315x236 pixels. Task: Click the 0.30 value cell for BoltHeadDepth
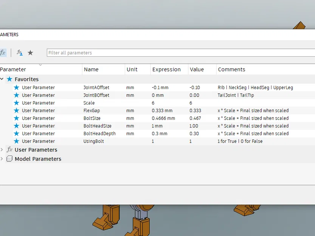pyautogui.click(x=194, y=133)
